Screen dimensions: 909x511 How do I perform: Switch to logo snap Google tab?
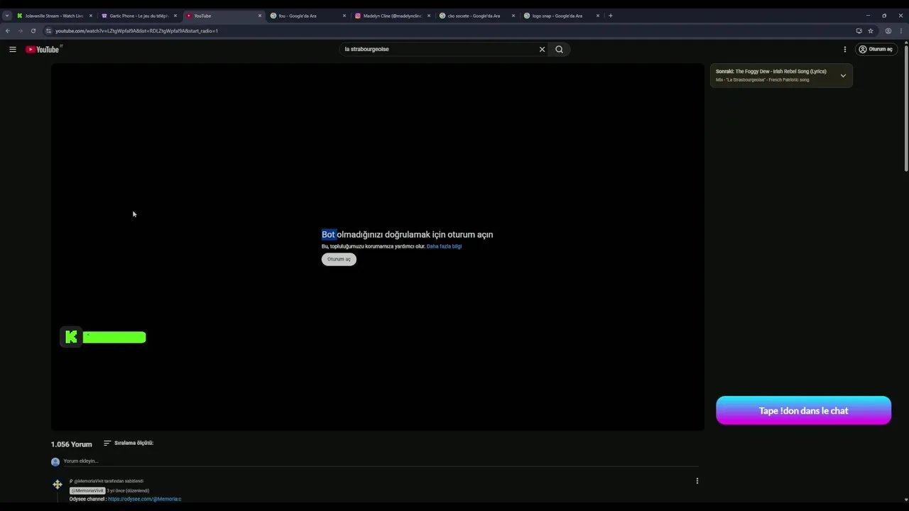561,16
